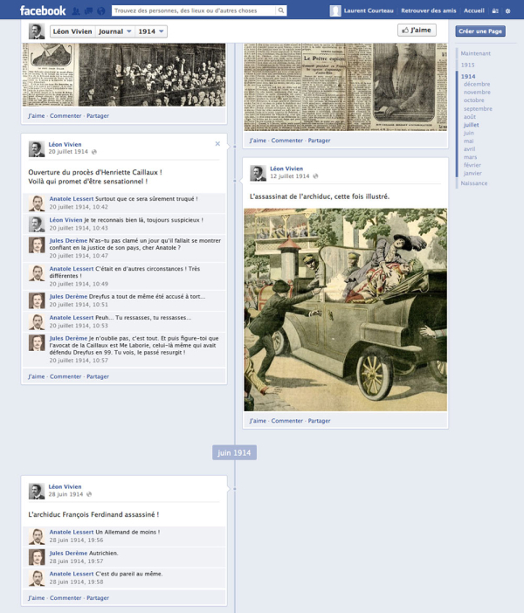Image resolution: width=524 pixels, height=613 pixels.
Task: Click Jules Derème avatar on 10:57 comment
Action: click(x=37, y=343)
